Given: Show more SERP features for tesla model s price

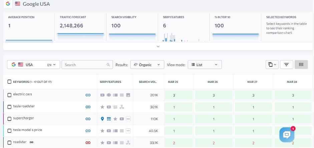Looking at the screenshot, I should [128, 131].
